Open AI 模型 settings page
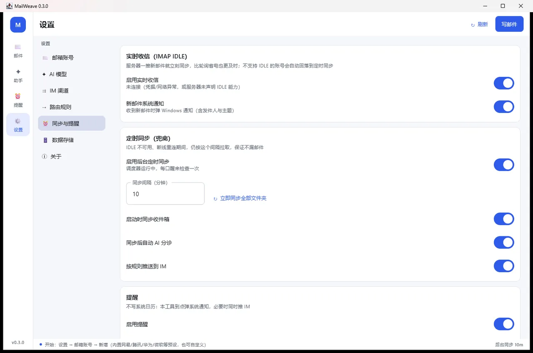Screen dimensions: 533x353 (72, 74)
